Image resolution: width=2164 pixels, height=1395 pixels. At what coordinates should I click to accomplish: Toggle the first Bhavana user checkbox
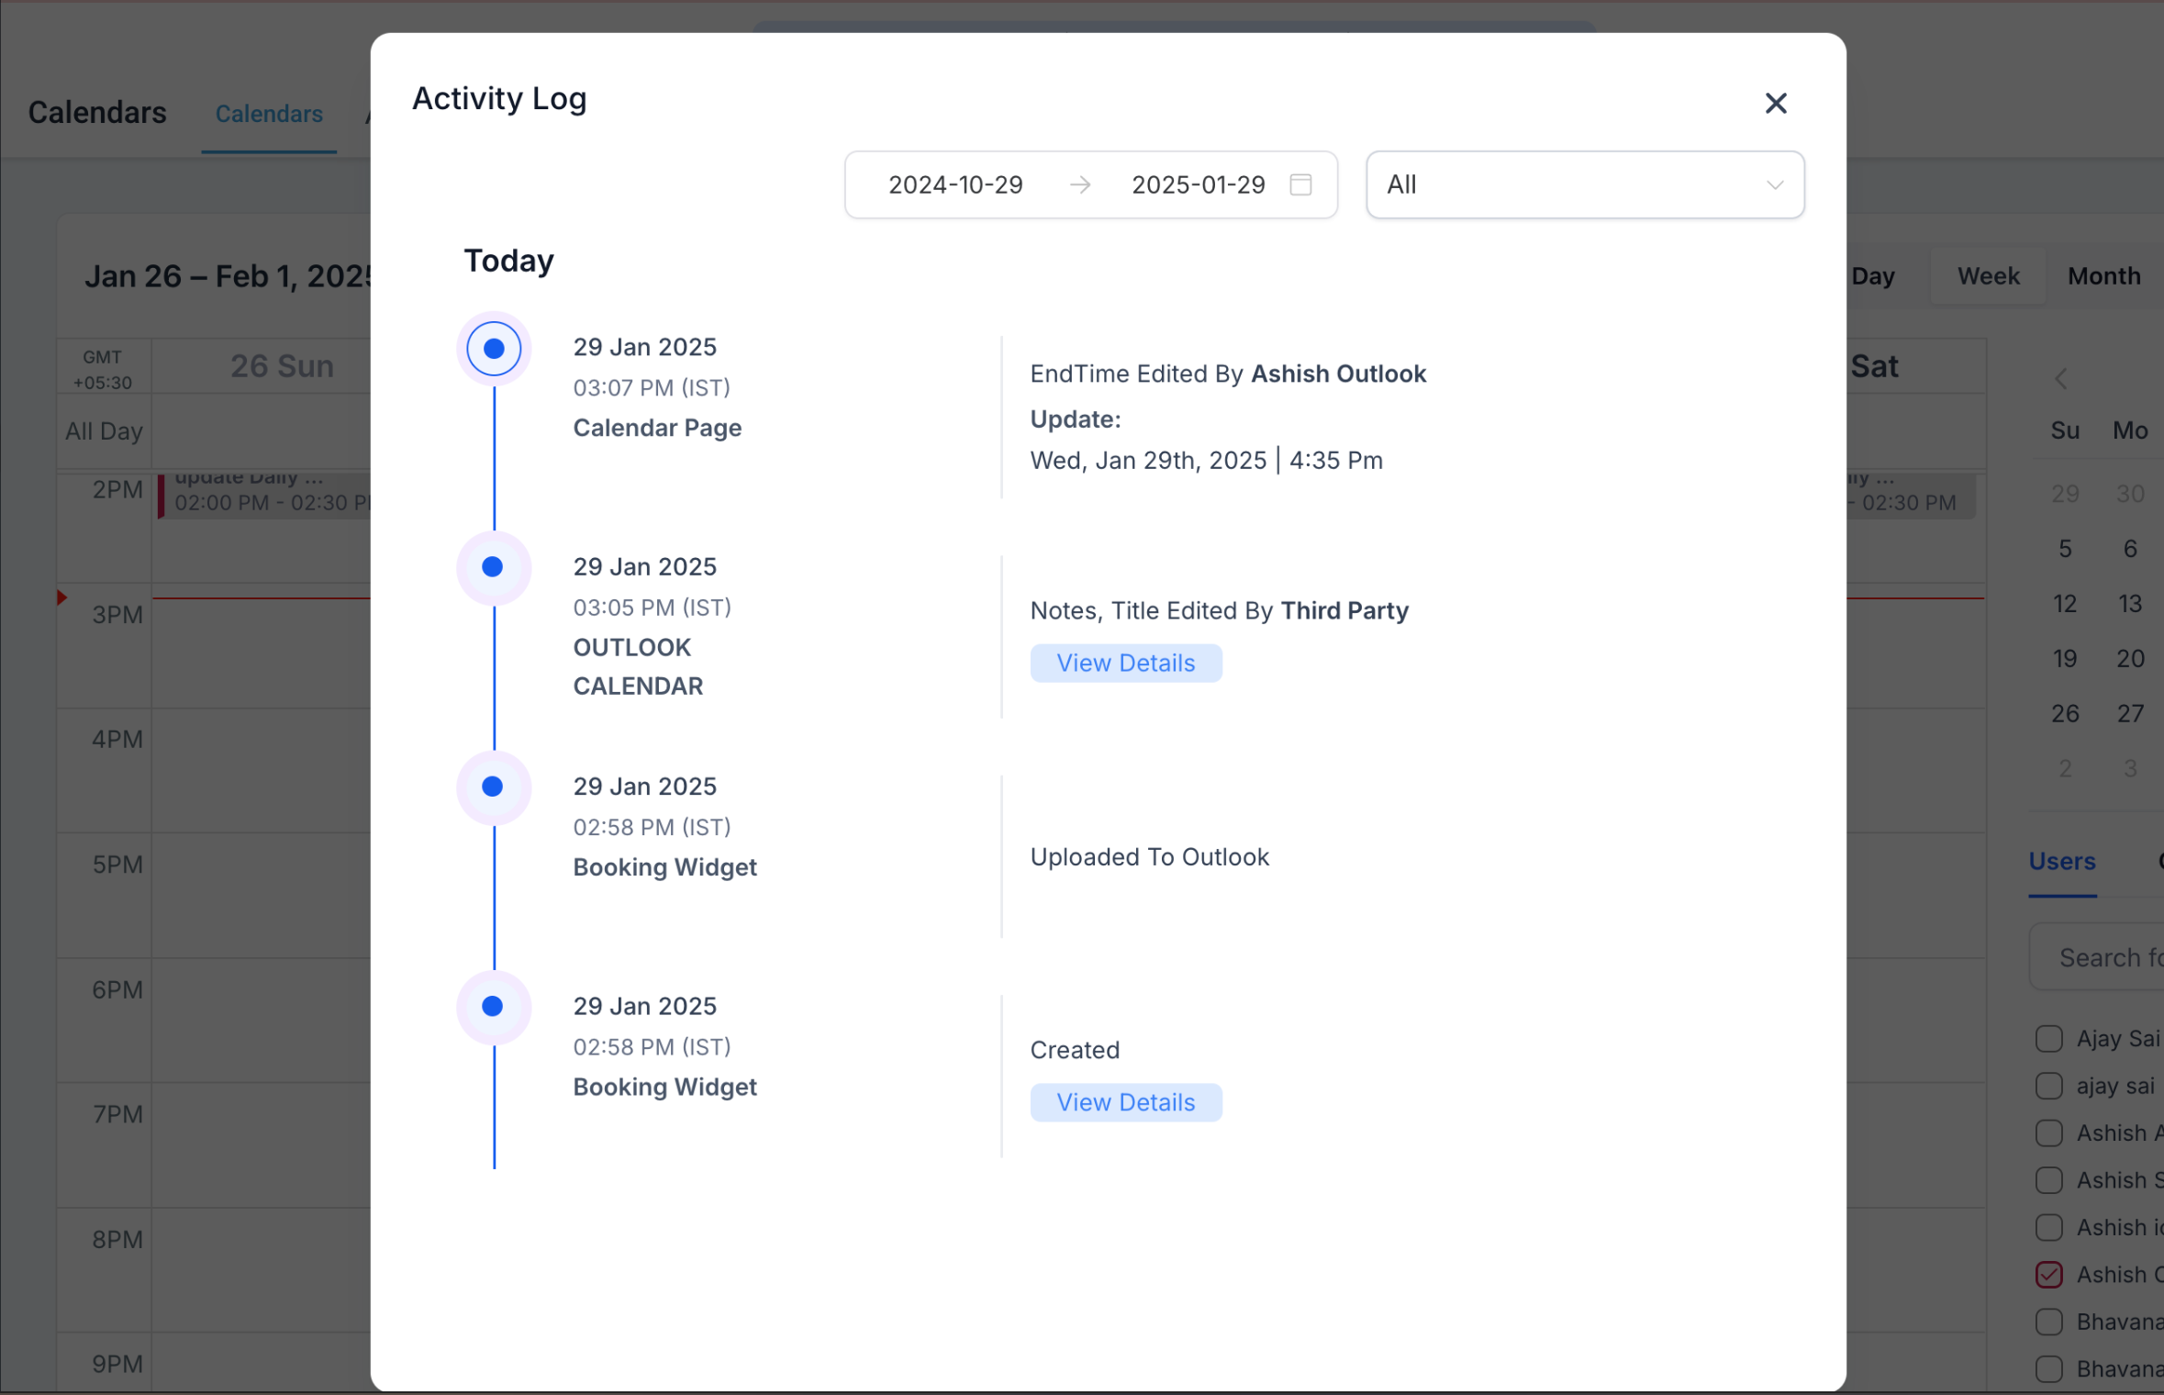2048,1322
